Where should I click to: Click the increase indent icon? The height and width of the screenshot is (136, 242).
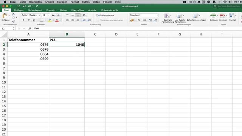(89, 20)
